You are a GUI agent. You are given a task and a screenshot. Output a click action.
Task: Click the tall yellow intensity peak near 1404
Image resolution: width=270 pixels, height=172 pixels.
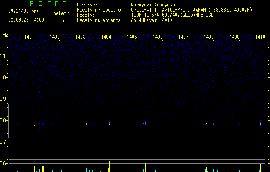109,166
